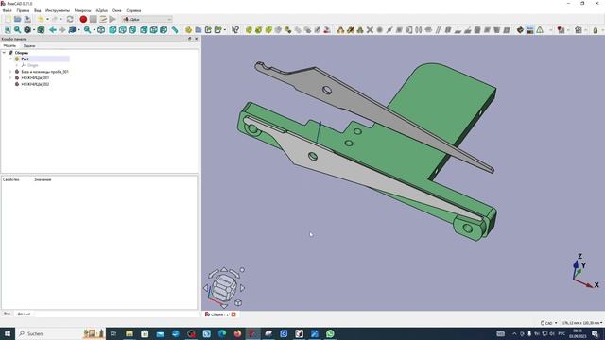Open the Окна menu
Viewport: 605px width, 340px height.
(116, 10)
